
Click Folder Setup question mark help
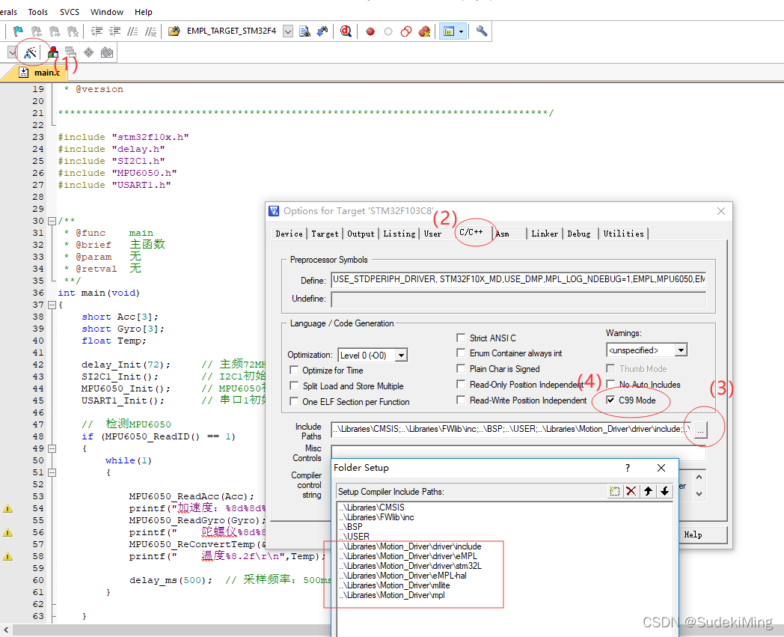(628, 467)
